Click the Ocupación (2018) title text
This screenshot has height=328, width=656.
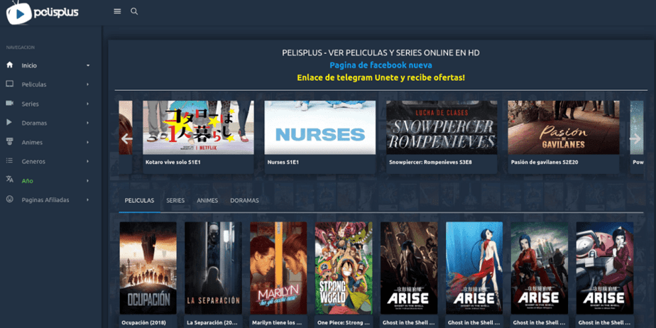pos(143,323)
